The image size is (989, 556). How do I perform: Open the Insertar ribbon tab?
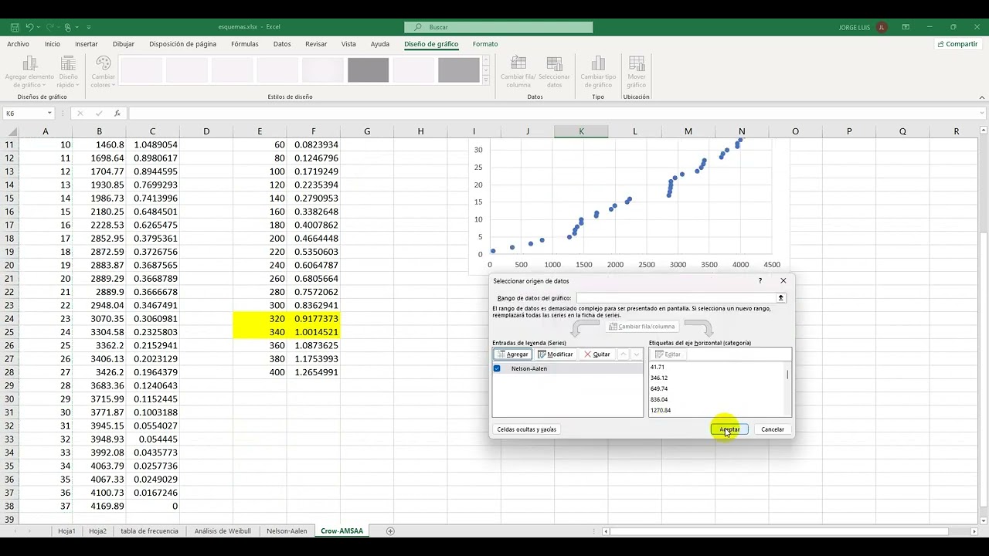click(x=87, y=44)
